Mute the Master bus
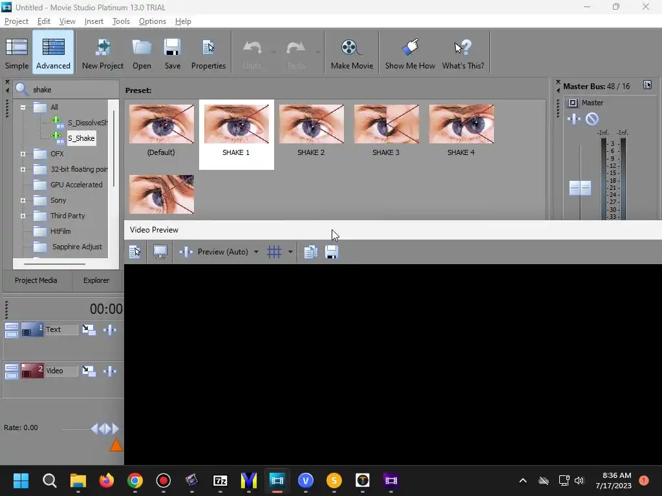The height and width of the screenshot is (496, 662). 592,119
